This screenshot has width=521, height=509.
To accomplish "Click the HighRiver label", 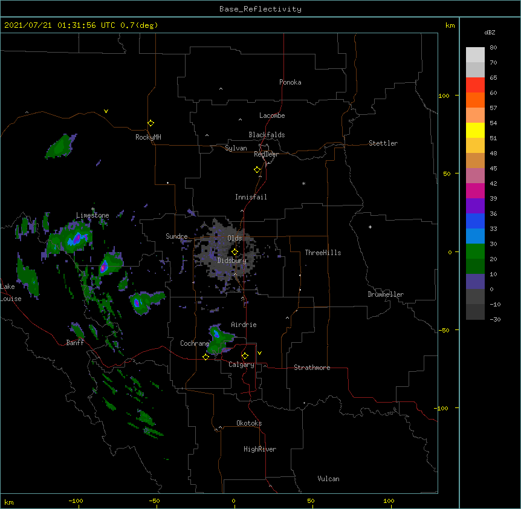I will coord(260,449).
